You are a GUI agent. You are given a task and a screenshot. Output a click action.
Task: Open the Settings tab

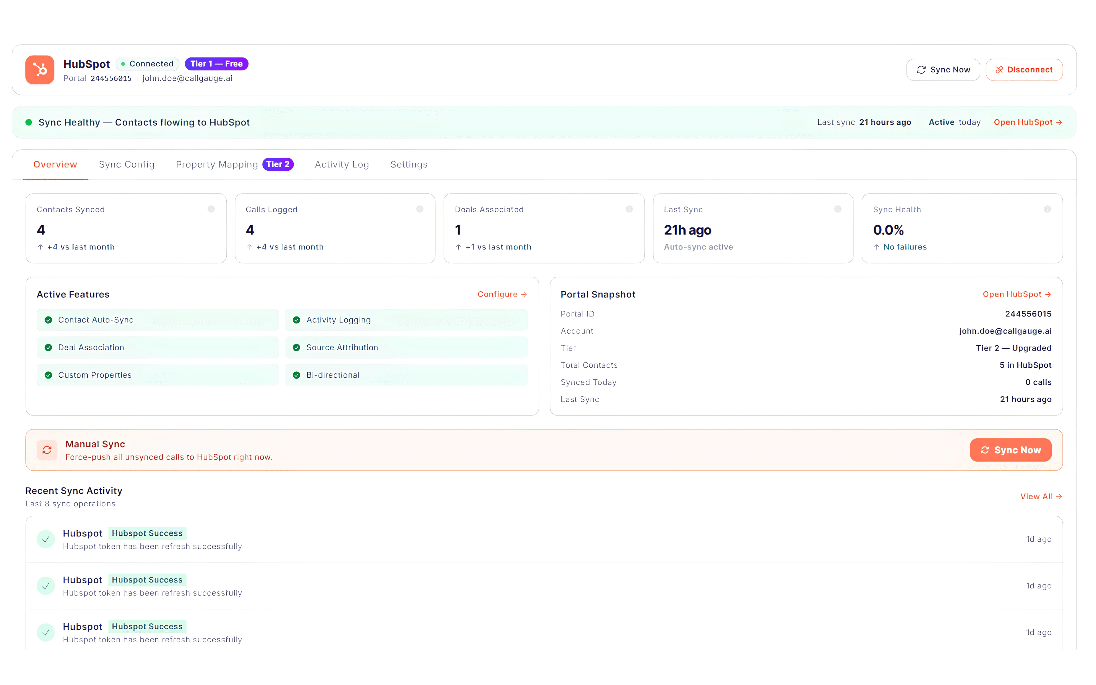(408, 164)
